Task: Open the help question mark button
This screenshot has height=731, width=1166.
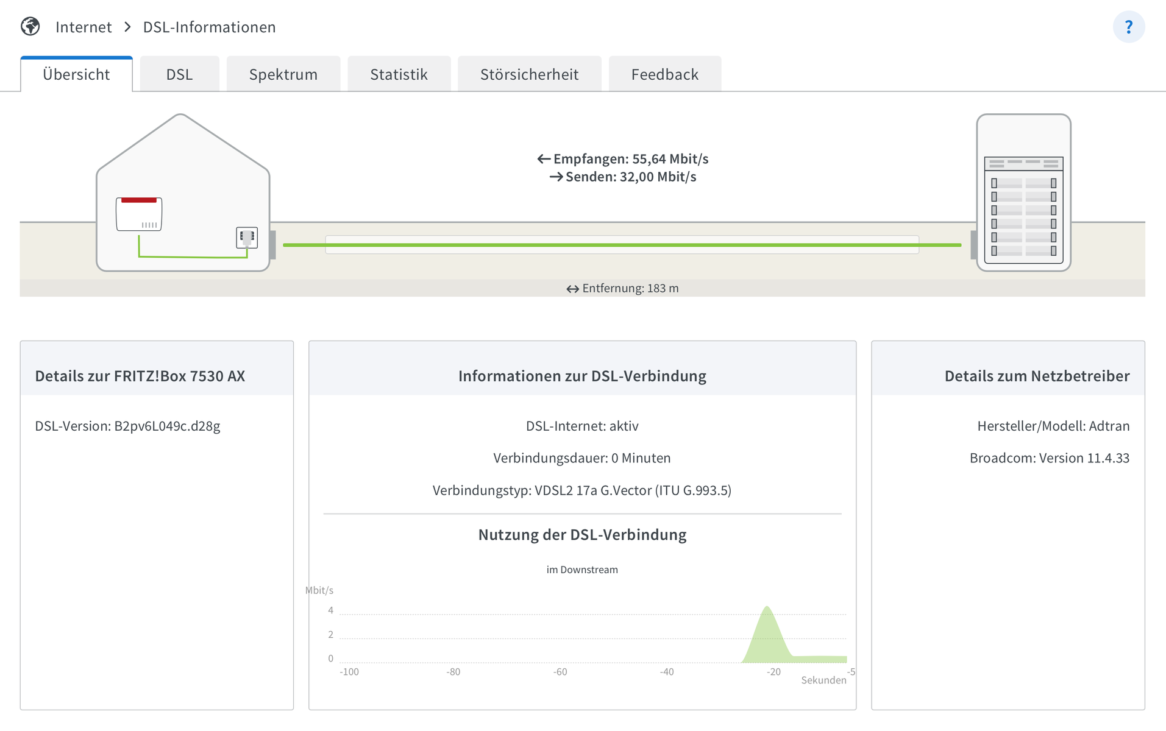Action: coord(1128,27)
